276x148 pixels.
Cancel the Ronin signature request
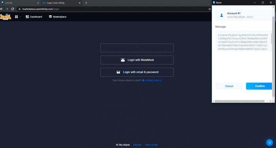(229, 86)
